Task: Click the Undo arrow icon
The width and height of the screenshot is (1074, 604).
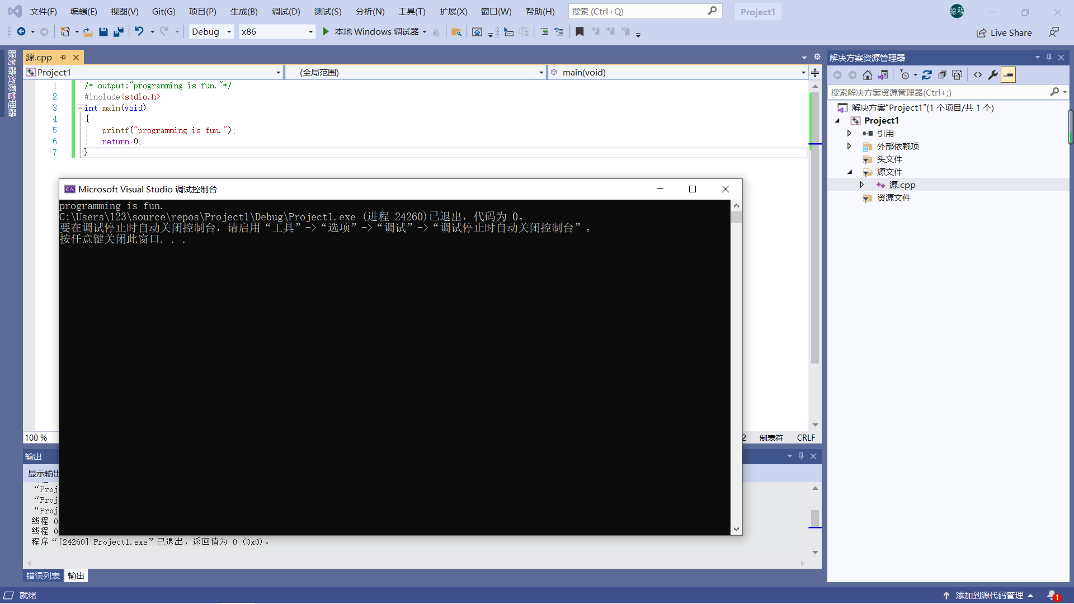Action: (x=139, y=32)
